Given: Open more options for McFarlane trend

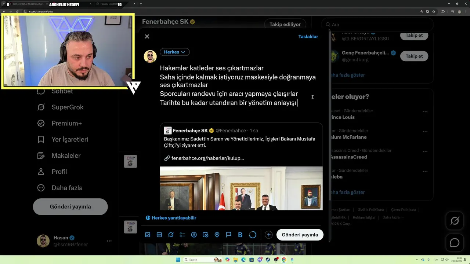Looking at the screenshot, I should click(x=425, y=131).
